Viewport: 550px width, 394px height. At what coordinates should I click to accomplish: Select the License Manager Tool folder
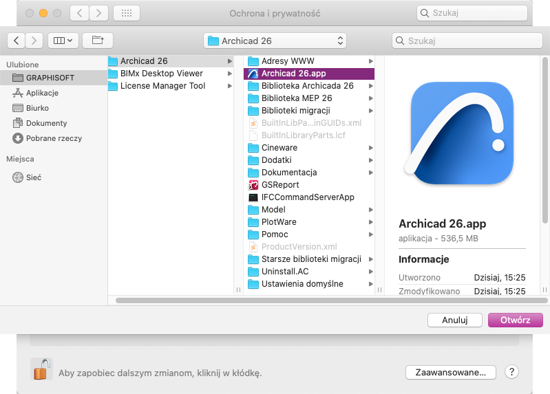coord(171,85)
